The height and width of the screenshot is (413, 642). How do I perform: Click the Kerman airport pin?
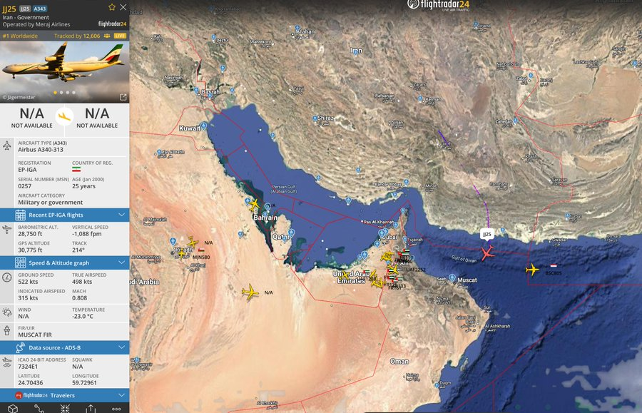pyautogui.click(x=419, y=98)
